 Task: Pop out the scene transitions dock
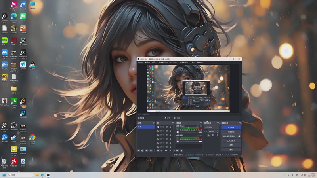[x=218, y=123]
